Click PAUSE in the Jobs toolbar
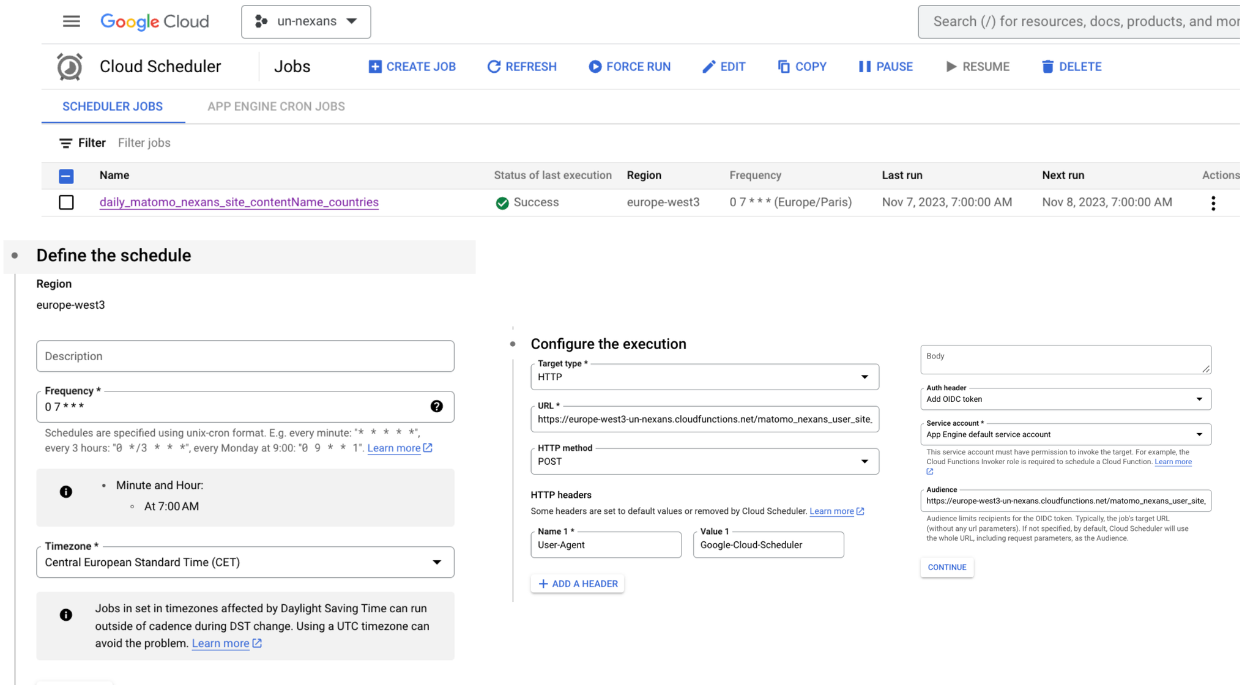The width and height of the screenshot is (1253, 685). tap(885, 67)
